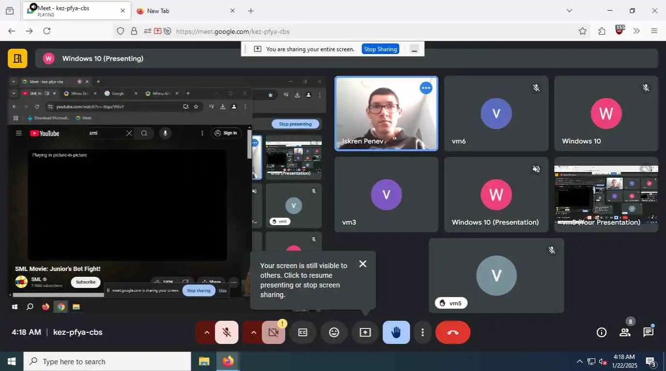Open list all tabs dropdown arrow
This screenshot has height=371, width=666.
pyautogui.click(x=569, y=11)
